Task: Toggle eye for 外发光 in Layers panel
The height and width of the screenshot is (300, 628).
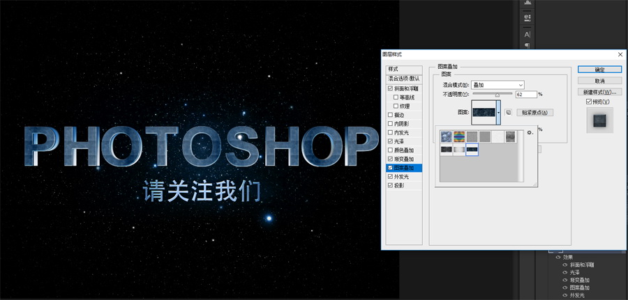Action: click(x=565, y=295)
